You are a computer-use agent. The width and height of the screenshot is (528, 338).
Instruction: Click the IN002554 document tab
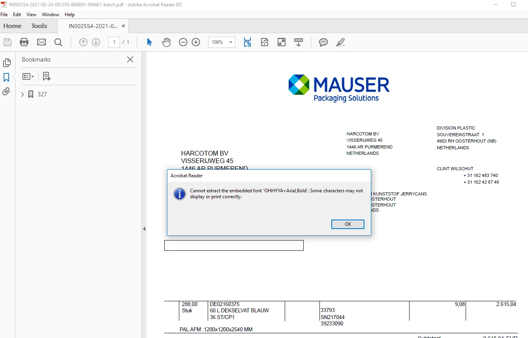93,26
